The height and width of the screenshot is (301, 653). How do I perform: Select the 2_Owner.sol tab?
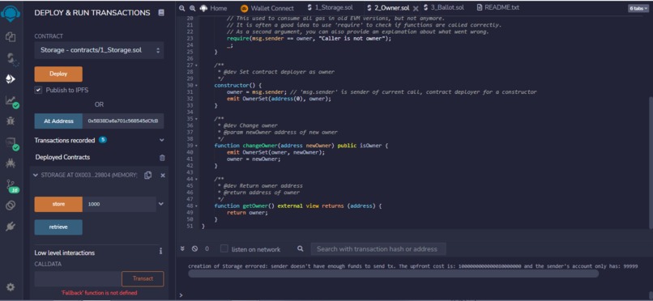tap(388, 8)
